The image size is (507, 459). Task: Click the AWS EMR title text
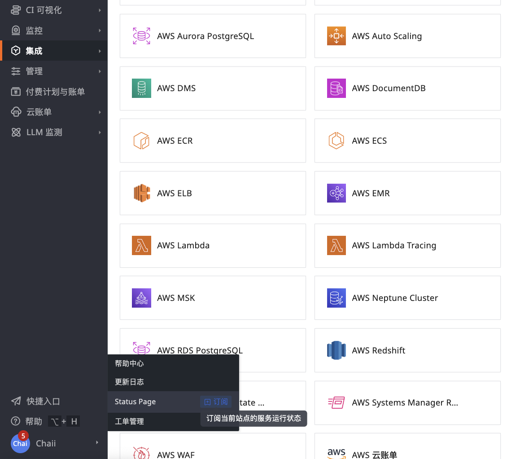coord(371,194)
